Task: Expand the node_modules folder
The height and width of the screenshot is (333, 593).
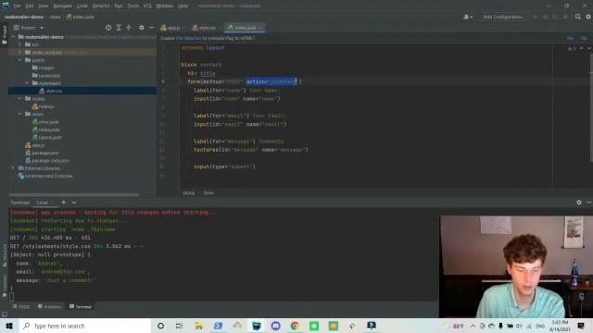Action: click(20, 52)
